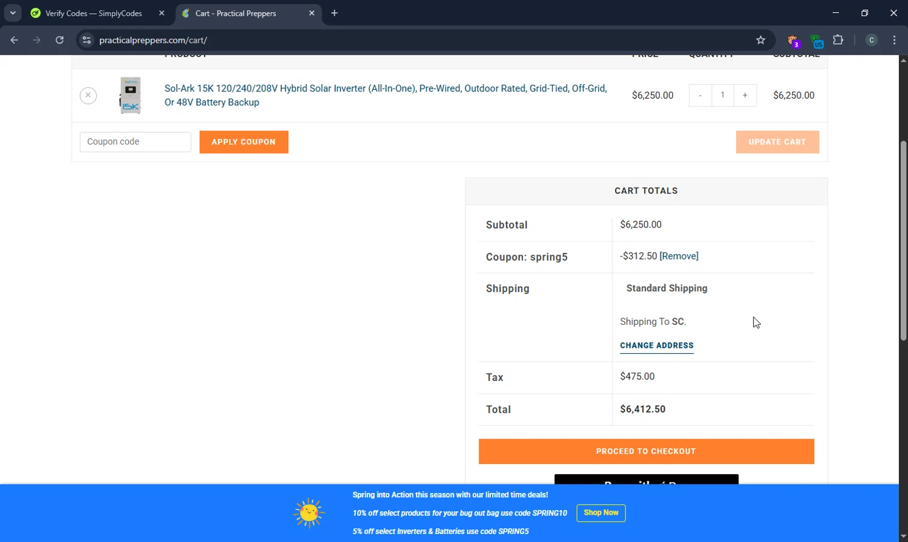Viewport: 908px width, 542px height.
Task: Click the UPDATE CART button
Action: point(777,142)
